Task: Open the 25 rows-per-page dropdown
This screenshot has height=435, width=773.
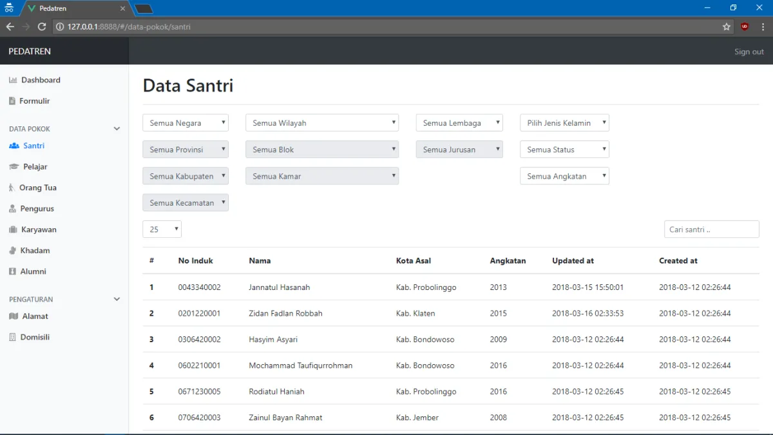Action: pos(162,229)
